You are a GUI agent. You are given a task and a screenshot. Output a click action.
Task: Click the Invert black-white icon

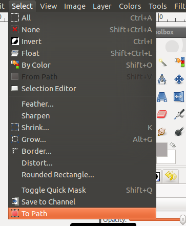click(x=15, y=41)
